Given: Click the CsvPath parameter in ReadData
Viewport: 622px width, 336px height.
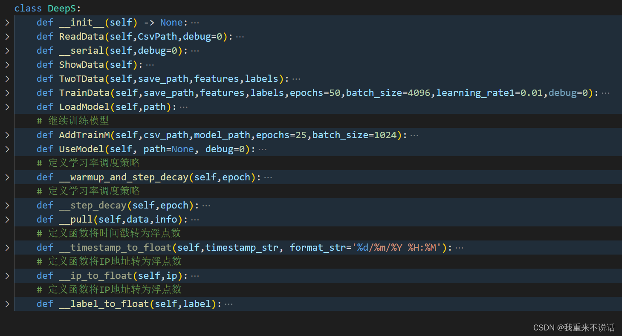Looking at the screenshot, I should click(x=157, y=37).
